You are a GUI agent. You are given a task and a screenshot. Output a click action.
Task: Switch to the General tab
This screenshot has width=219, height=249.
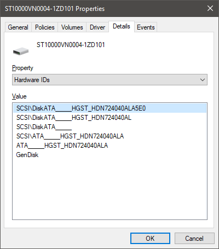pyautogui.click(x=18, y=27)
